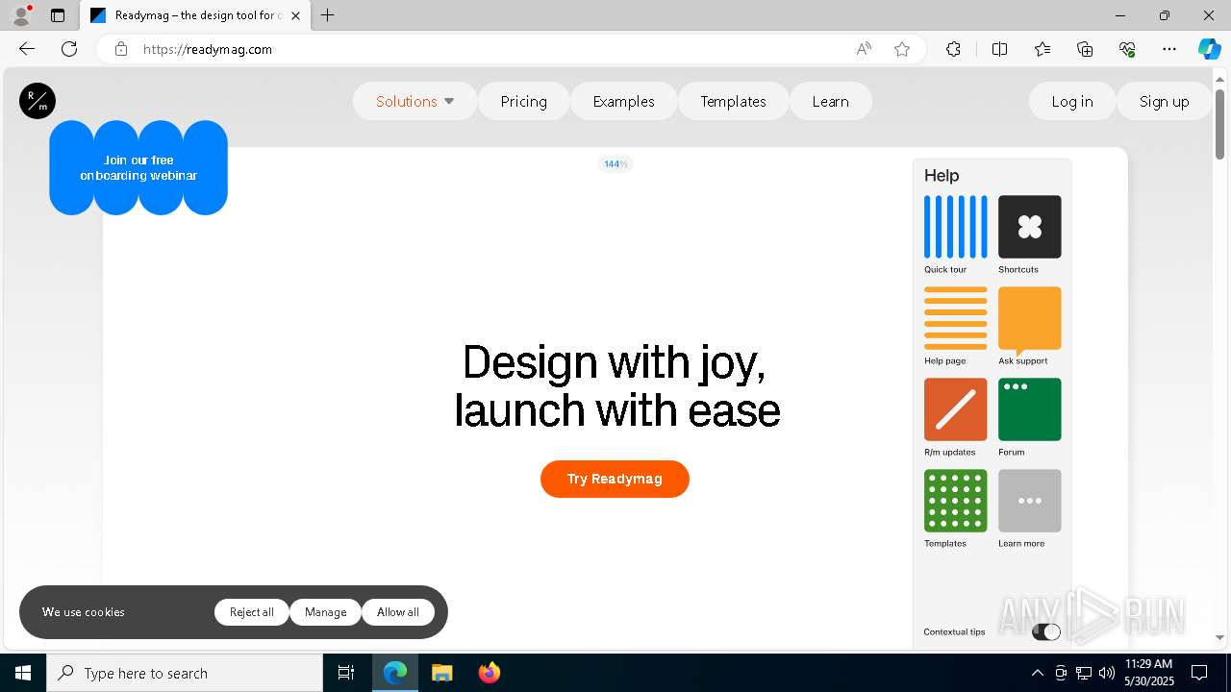Image resolution: width=1231 pixels, height=692 pixels.
Task: Go back in the browser
Action: point(27,49)
